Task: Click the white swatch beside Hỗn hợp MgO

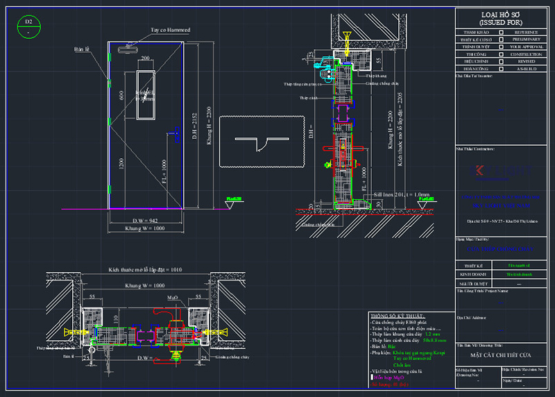Action: 373,378
